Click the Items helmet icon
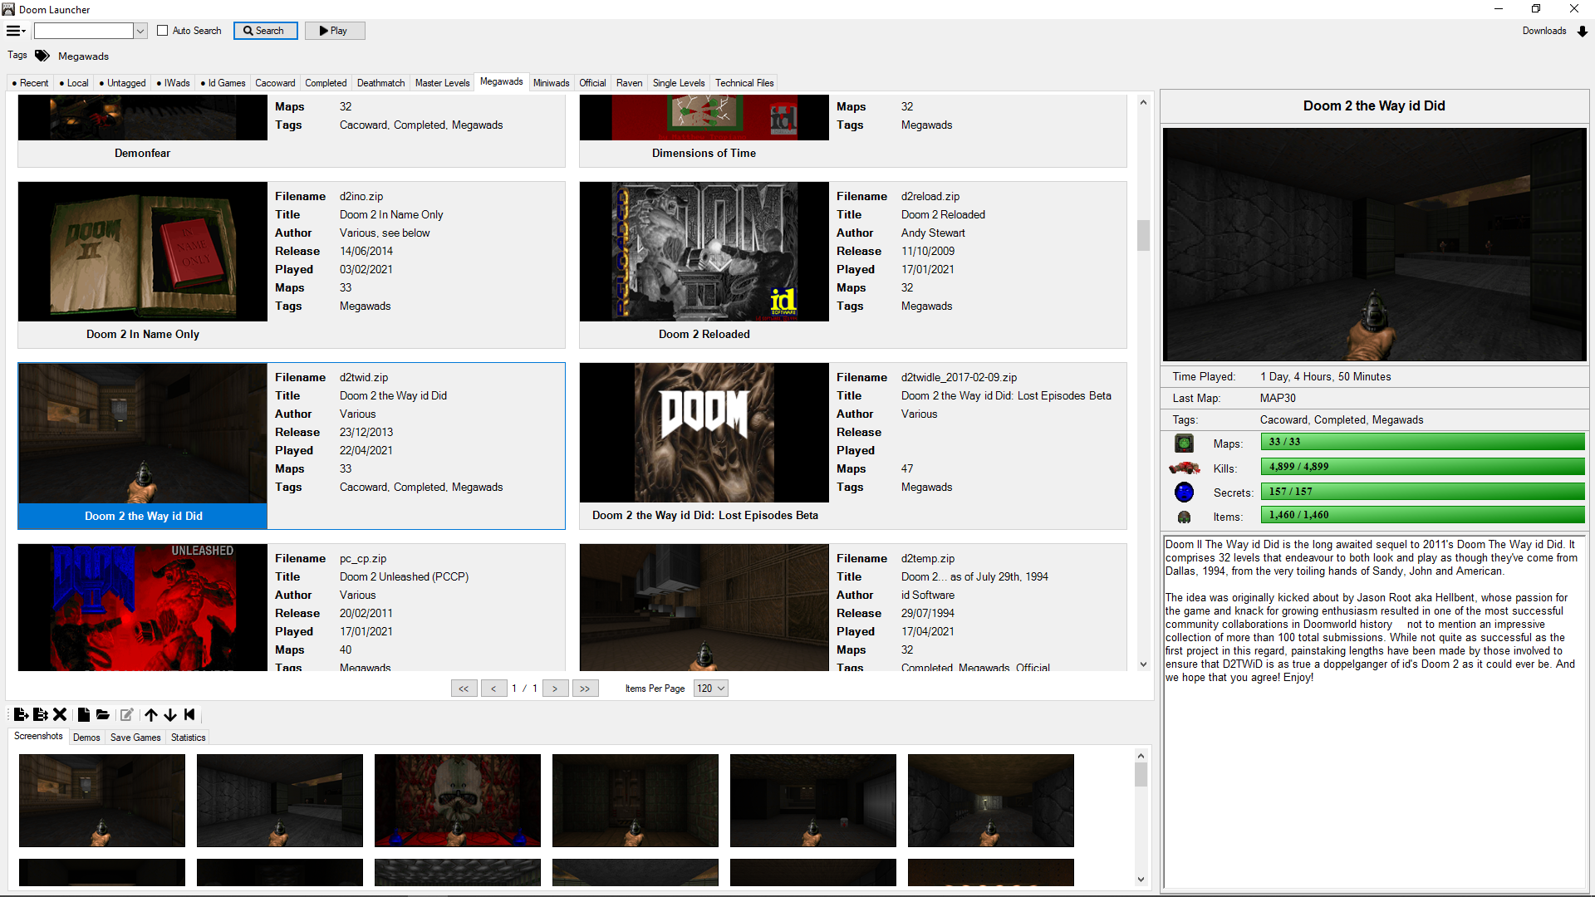1595x897 pixels. pos(1184,517)
